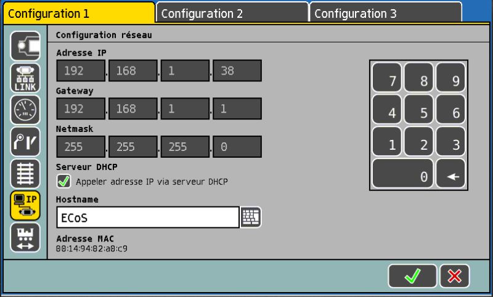Toggle the DHCP server checkbox
Screen dimensions: 493x297
[x=63, y=181]
